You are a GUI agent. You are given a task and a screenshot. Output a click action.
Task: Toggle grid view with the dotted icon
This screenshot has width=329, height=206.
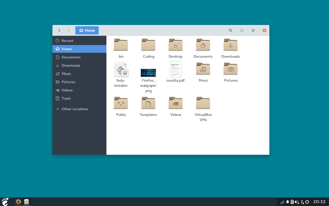242,30
